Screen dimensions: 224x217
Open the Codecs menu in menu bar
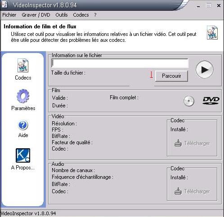pos(81,15)
